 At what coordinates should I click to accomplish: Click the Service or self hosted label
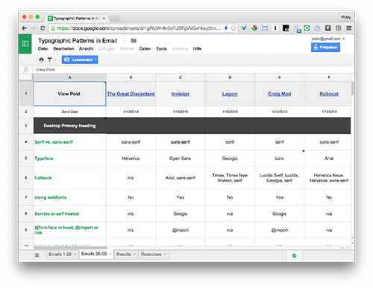pos(57,214)
